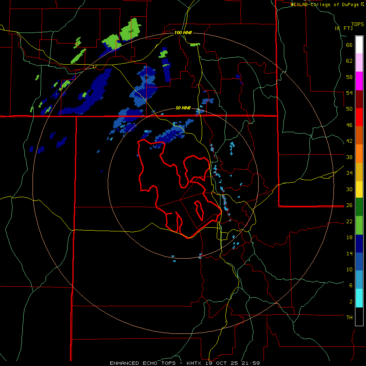The image size is (366, 366).
Task: Click the cyan 6 kft legend swatch
Action: click(x=359, y=298)
